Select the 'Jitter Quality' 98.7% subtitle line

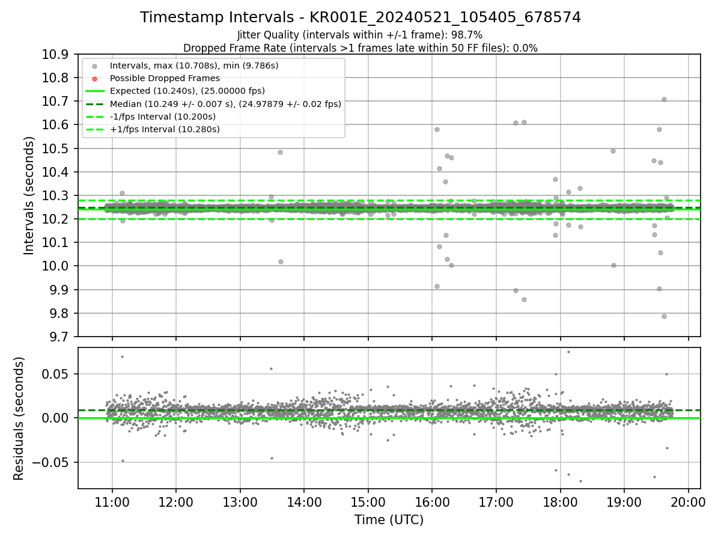pos(360,35)
